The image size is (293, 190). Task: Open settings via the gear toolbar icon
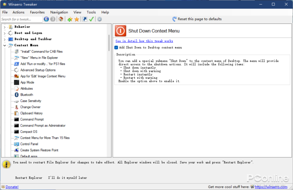100,19
